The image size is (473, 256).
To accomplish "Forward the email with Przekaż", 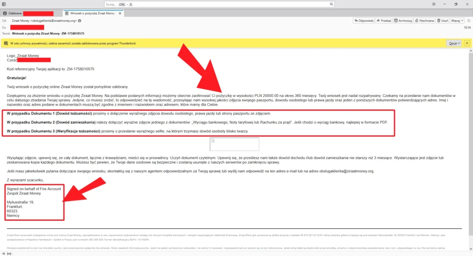I will pos(383,21).
